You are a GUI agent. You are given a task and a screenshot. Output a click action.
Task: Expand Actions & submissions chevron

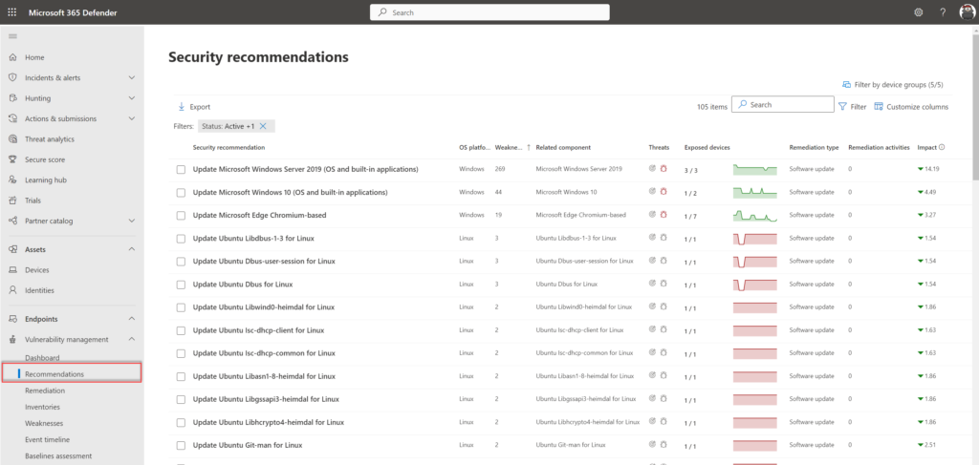pyautogui.click(x=132, y=118)
